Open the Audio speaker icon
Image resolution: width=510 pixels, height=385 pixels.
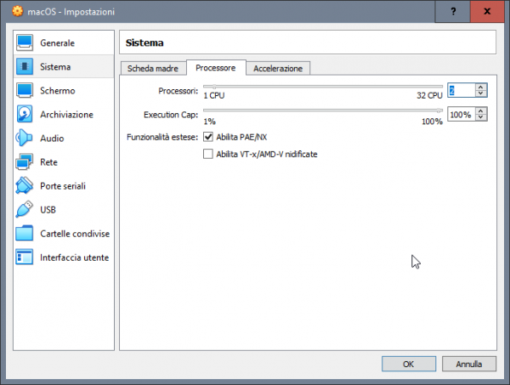click(x=24, y=138)
